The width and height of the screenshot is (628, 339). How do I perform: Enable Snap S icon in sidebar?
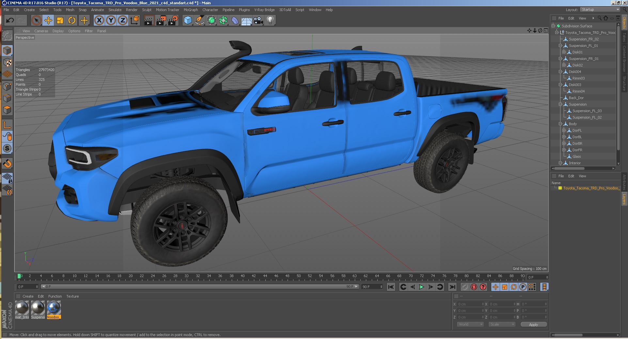click(x=7, y=148)
